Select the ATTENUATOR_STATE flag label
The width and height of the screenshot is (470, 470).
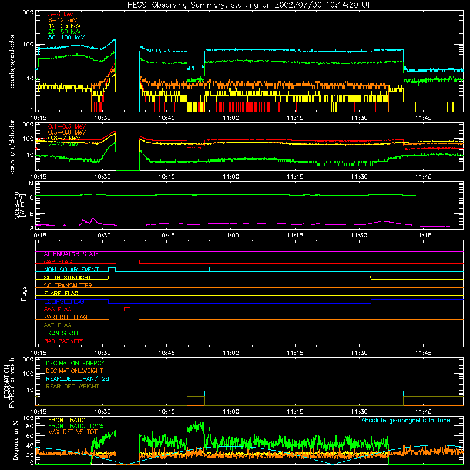click(71, 254)
